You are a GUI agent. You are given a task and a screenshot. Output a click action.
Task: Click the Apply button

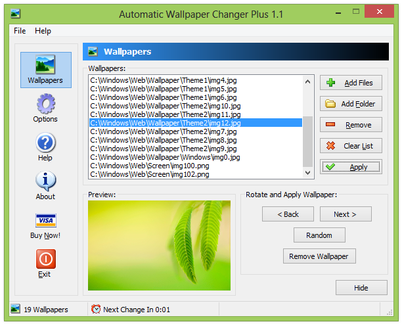tap(351, 167)
